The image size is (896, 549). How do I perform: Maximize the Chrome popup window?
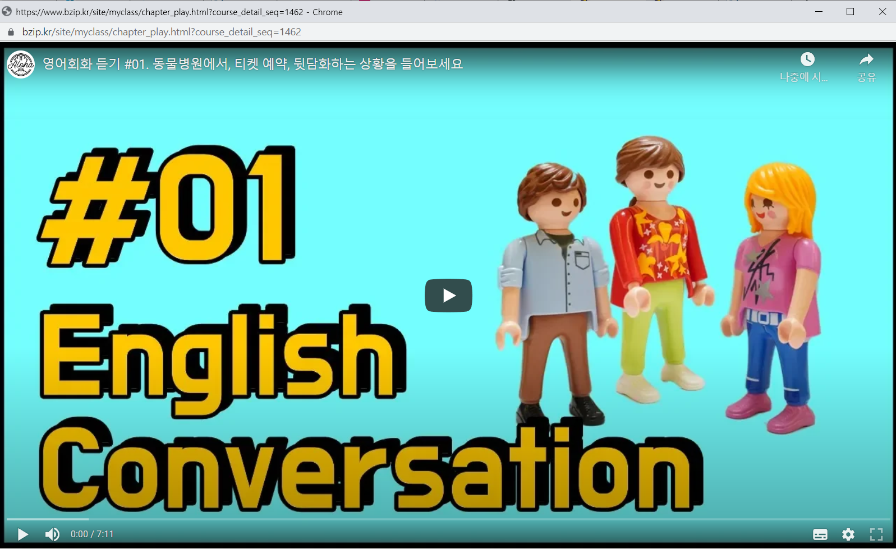coord(850,11)
